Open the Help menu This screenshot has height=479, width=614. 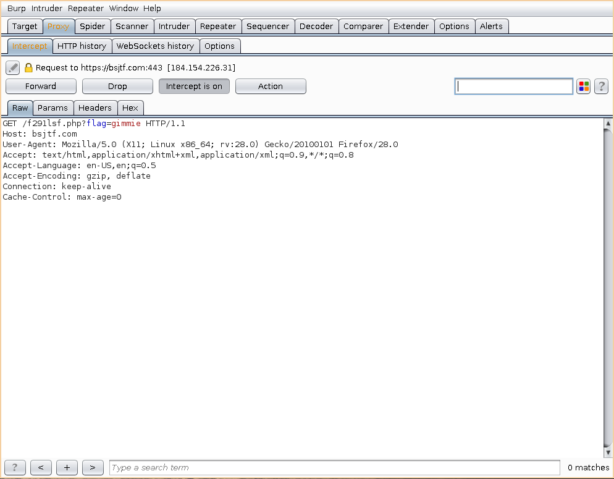point(152,8)
